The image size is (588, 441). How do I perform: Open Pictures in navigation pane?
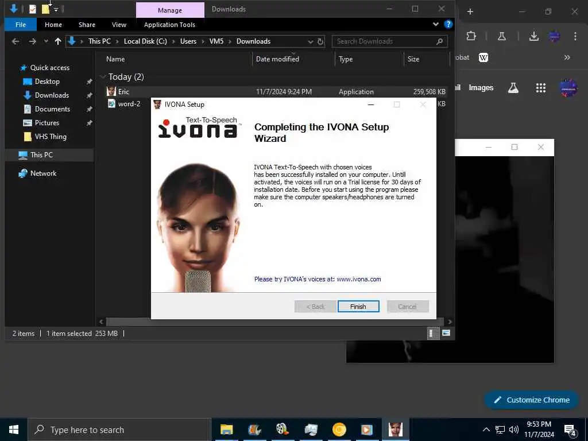tap(47, 123)
